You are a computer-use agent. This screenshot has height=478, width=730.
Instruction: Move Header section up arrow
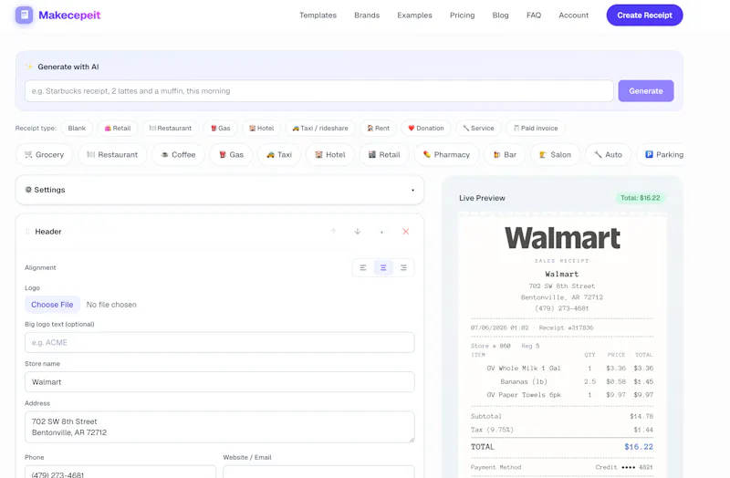pyautogui.click(x=333, y=232)
